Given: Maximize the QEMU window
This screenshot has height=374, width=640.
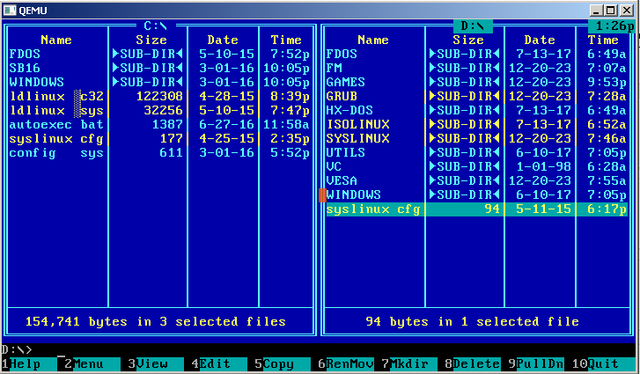Looking at the screenshot, I should point(611,11).
